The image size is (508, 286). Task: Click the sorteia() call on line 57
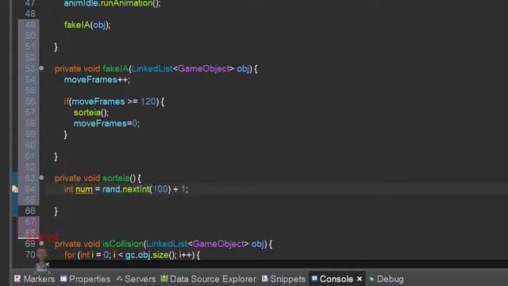(91, 113)
